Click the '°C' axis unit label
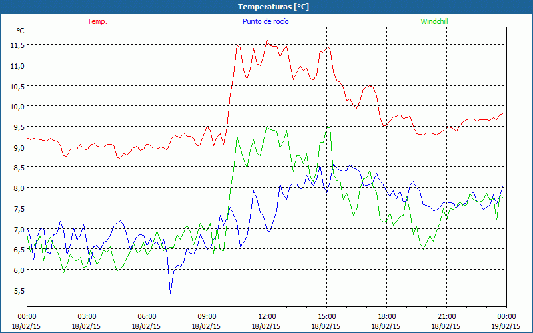This screenshot has height=333, width=533. (21, 31)
